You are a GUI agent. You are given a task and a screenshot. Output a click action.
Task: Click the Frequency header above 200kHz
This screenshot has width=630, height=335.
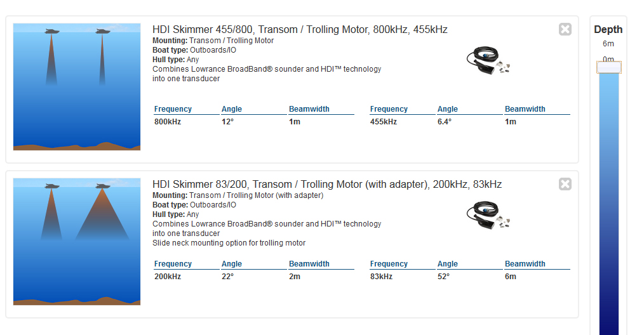tap(173, 264)
